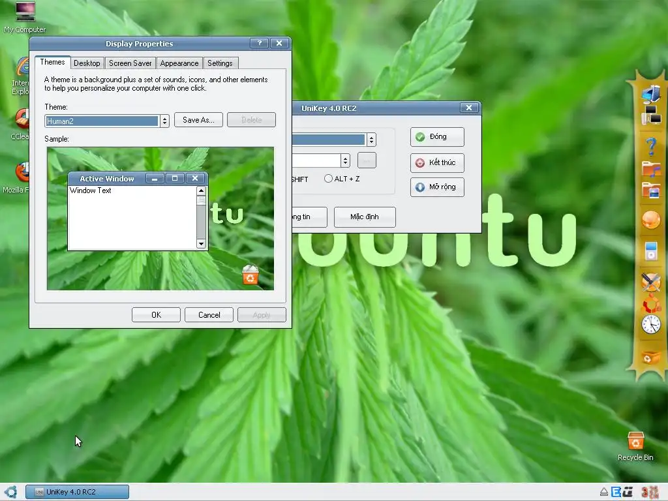
Task: Open second combo box arrow in UniKey
Action: pyautogui.click(x=345, y=160)
